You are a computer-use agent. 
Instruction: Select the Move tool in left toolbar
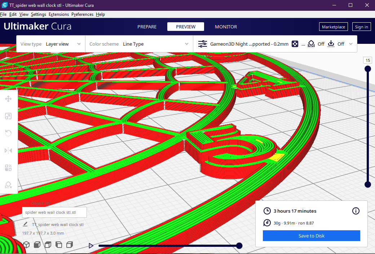click(x=8, y=99)
